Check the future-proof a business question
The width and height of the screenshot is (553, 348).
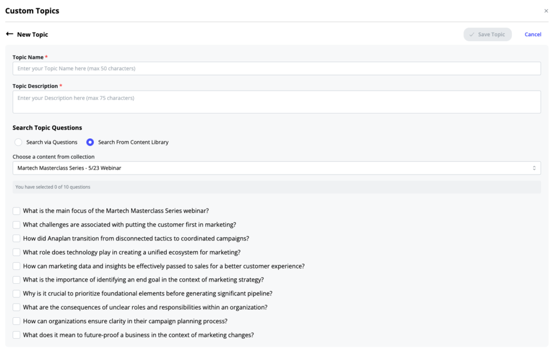[16, 335]
